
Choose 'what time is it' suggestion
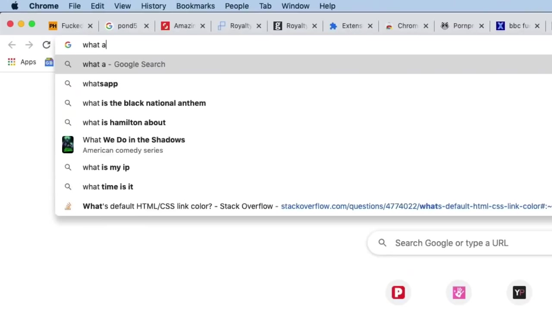304,186
